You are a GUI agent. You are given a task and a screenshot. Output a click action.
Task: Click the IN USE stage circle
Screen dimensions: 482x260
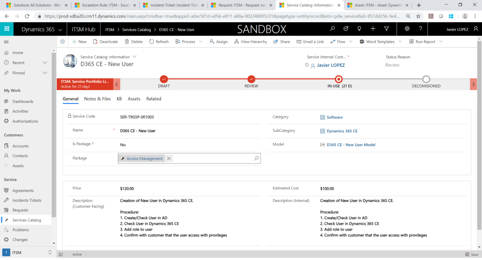(339, 79)
